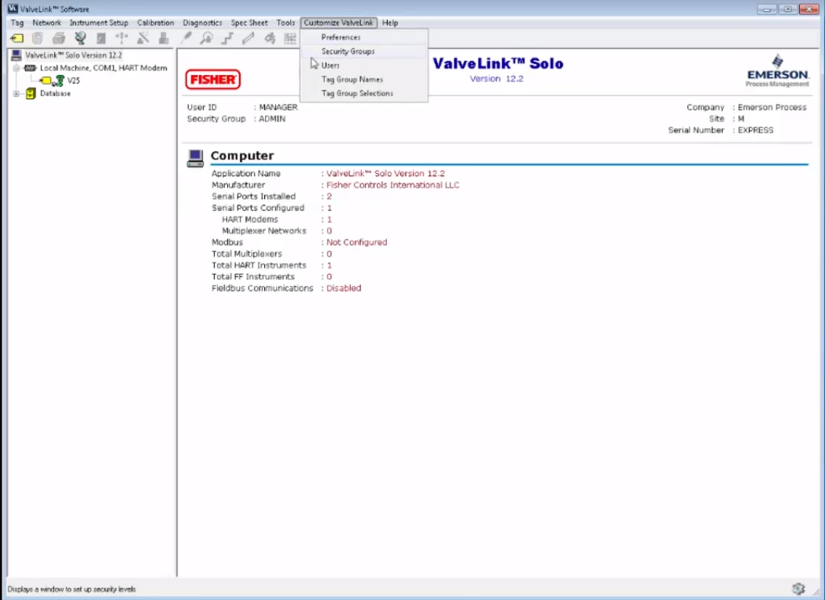The image size is (825, 600).
Task: Choose Preferences in the Customize ValveLink menu
Action: click(340, 37)
